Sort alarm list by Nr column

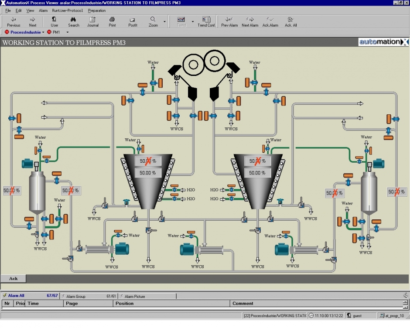[x=7, y=304]
